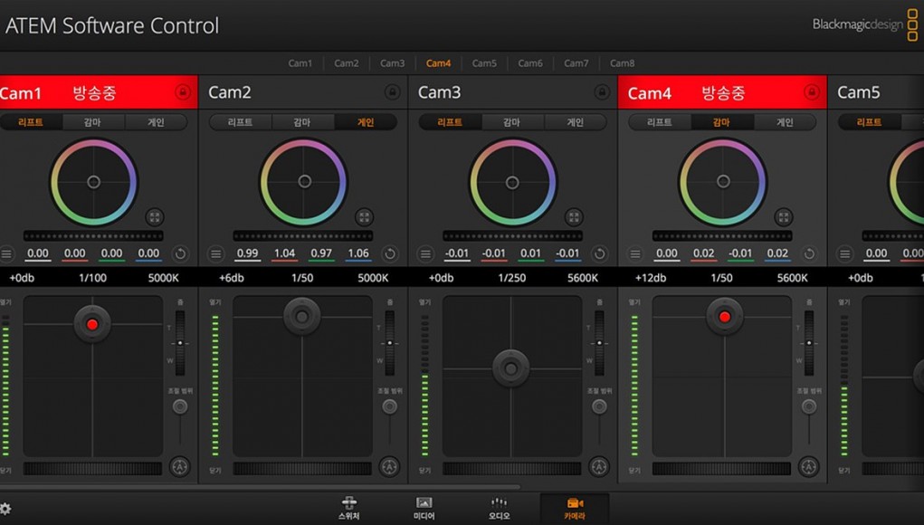The width and height of the screenshot is (924, 525).
Task: Expand the Cam2 color wheel view icon
Action: coord(364,217)
